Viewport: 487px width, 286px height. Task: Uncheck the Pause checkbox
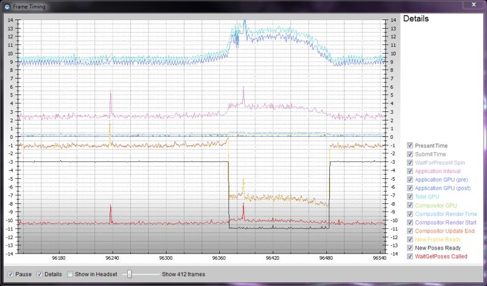[10, 274]
